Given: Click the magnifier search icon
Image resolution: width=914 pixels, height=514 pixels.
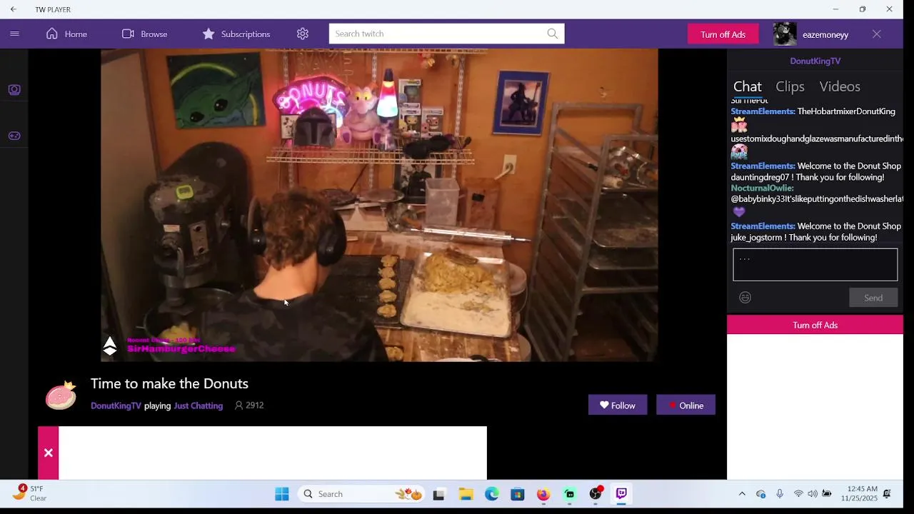Looking at the screenshot, I should point(553,34).
